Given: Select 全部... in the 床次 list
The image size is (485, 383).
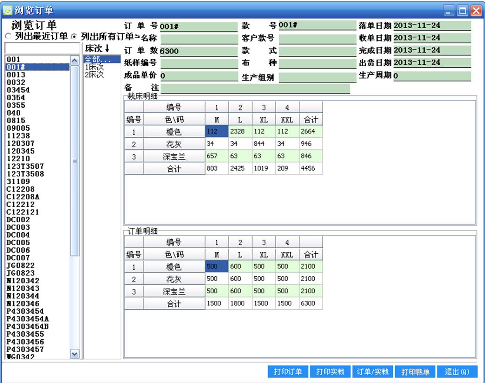Looking at the screenshot, I should tap(95, 59).
